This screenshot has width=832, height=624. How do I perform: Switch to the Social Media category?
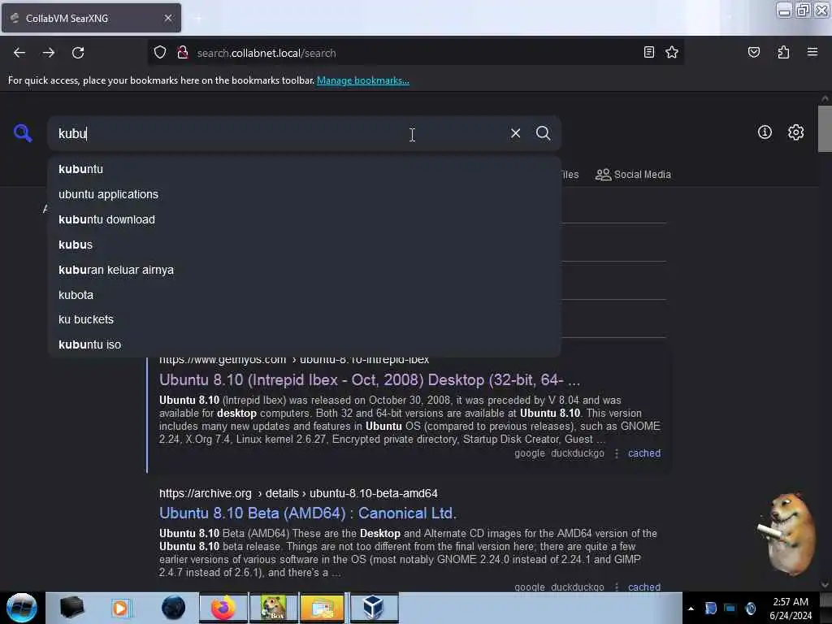point(633,175)
